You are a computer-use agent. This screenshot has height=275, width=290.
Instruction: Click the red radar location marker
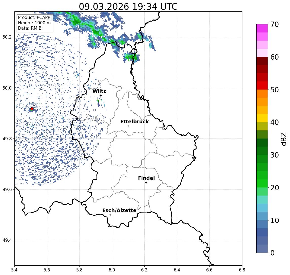point(32,109)
